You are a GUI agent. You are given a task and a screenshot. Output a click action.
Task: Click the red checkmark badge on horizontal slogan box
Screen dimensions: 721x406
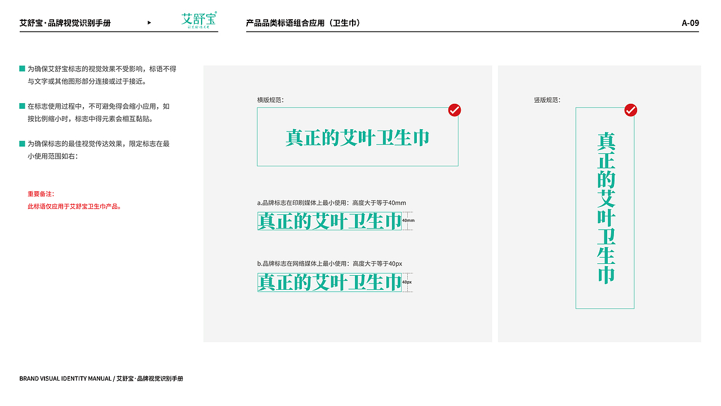pyautogui.click(x=455, y=110)
